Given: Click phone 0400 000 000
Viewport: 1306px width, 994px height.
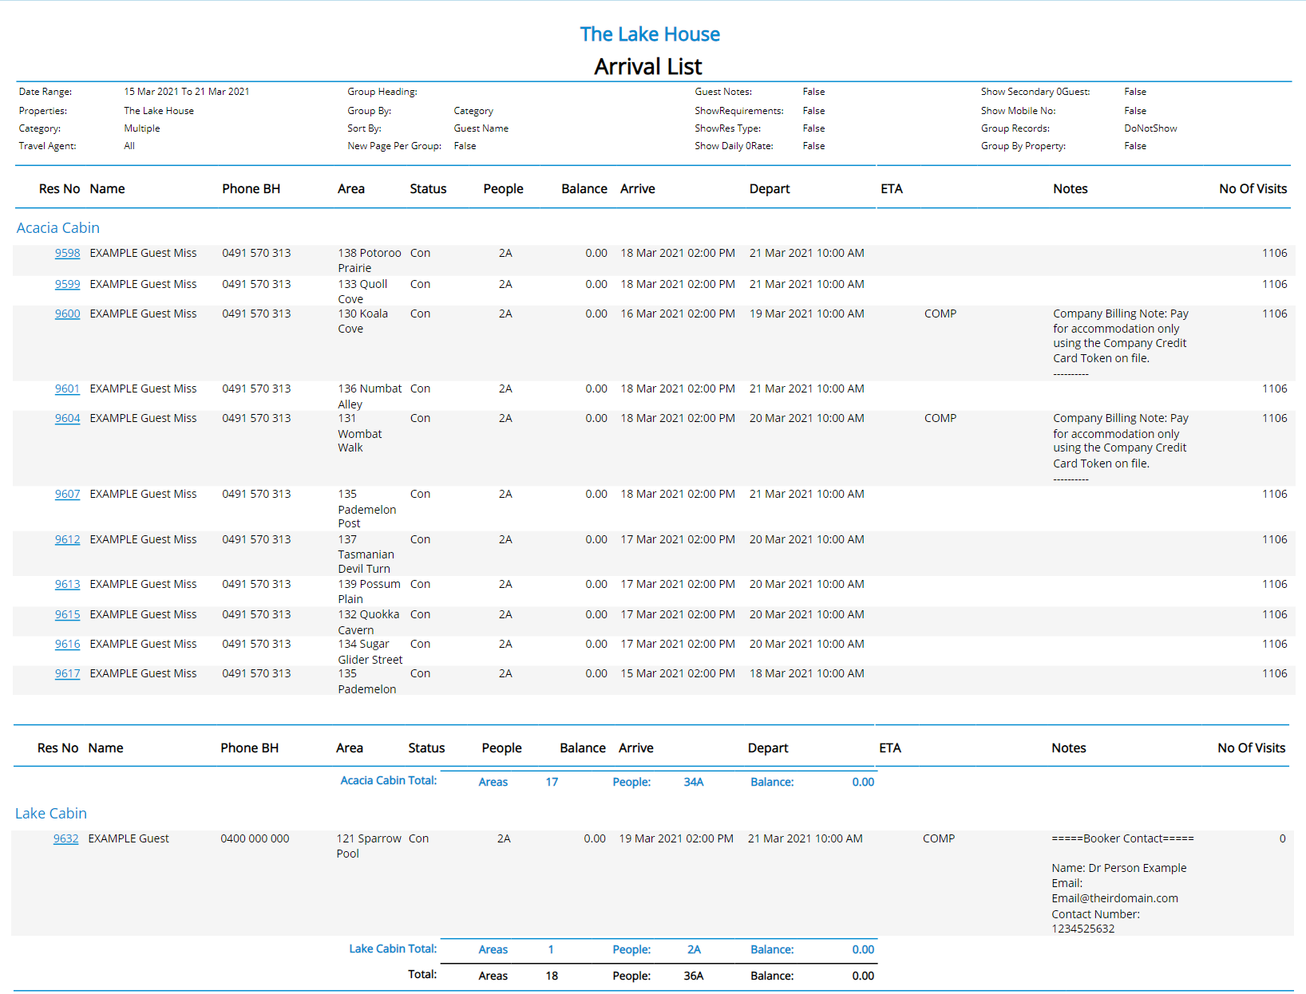Looking at the screenshot, I should tap(255, 838).
